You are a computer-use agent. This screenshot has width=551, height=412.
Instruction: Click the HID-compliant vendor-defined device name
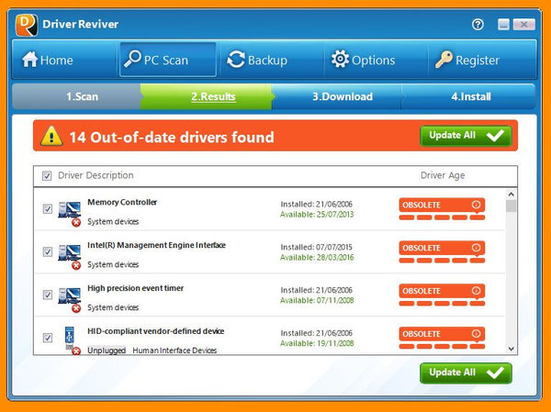[x=156, y=331]
